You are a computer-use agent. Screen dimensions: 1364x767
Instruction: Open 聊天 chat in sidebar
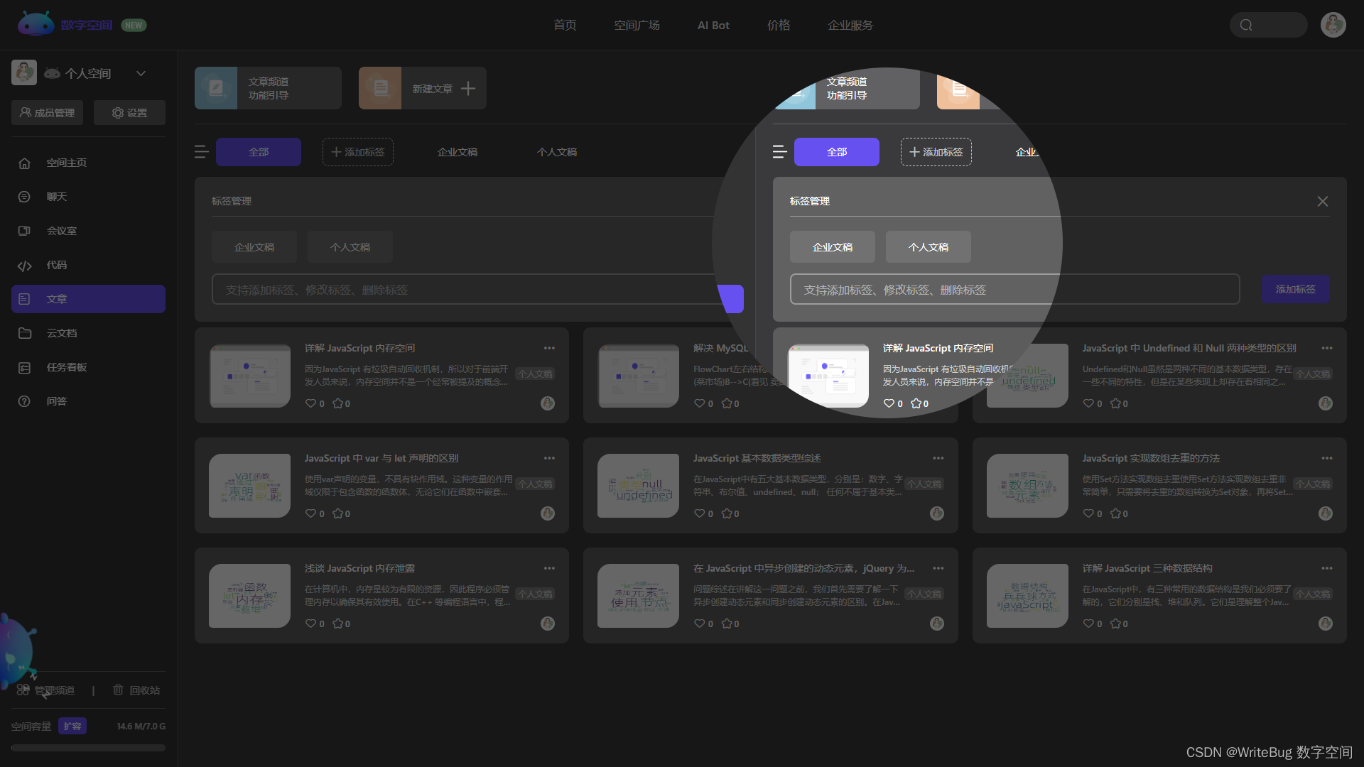coord(56,197)
